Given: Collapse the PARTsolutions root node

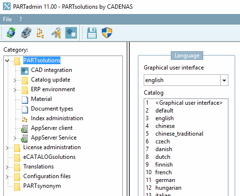Looking at the screenshot, I should pos(7,61).
